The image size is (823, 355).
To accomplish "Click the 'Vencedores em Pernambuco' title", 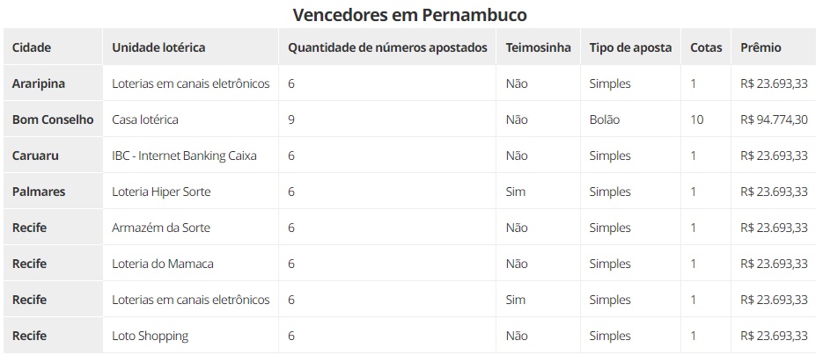I will point(410,15).
